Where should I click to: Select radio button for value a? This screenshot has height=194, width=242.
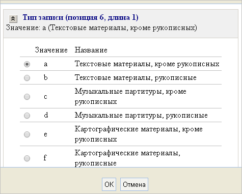point(27,64)
